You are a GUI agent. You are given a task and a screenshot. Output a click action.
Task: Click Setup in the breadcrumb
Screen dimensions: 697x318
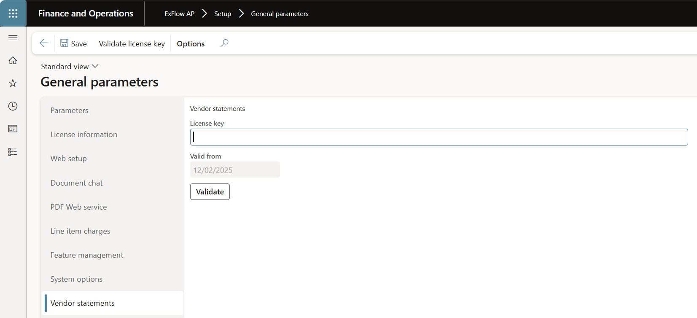tap(222, 14)
